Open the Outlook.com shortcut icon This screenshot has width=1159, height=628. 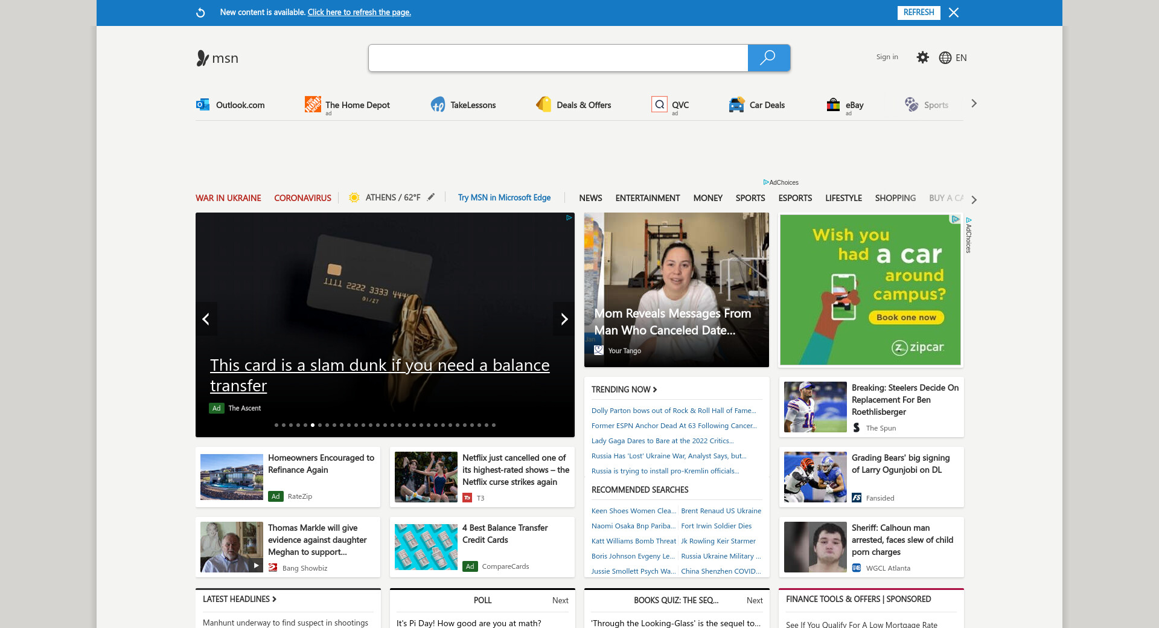[x=203, y=105]
